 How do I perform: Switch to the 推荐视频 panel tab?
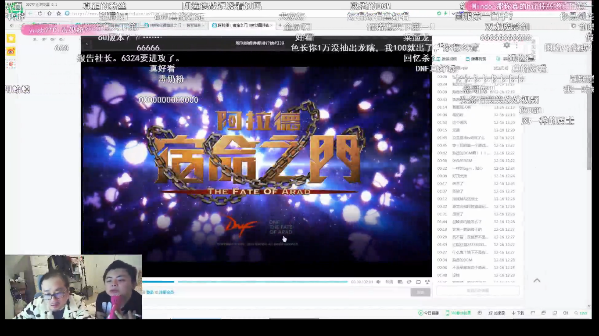coord(447,59)
